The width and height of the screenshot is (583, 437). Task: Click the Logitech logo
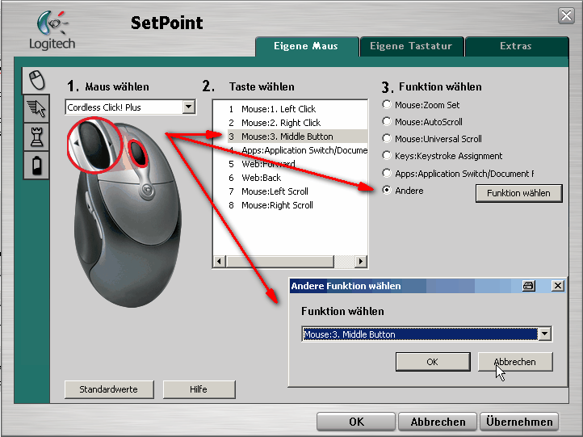pos(52,31)
